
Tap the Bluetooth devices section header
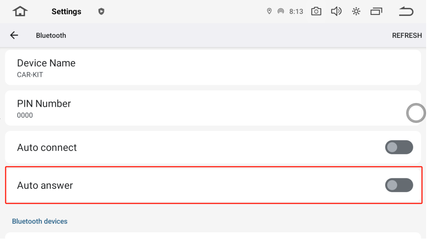point(40,221)
